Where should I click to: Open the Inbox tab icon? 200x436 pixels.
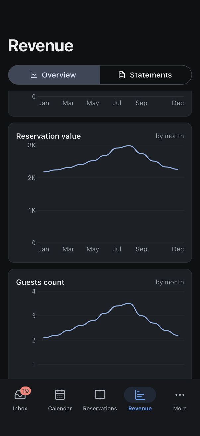[x=20, y=395]
